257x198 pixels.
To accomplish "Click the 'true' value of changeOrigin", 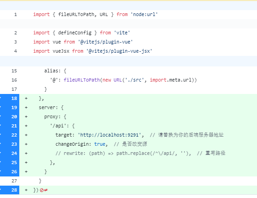I will point(100,144).
